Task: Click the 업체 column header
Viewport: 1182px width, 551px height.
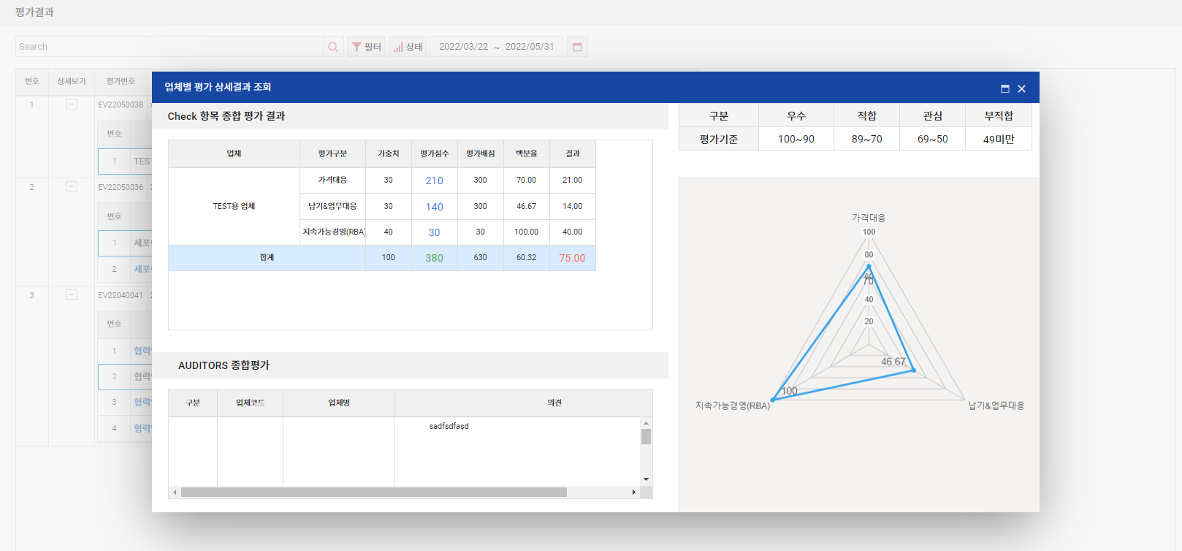Action: point(234,153)
